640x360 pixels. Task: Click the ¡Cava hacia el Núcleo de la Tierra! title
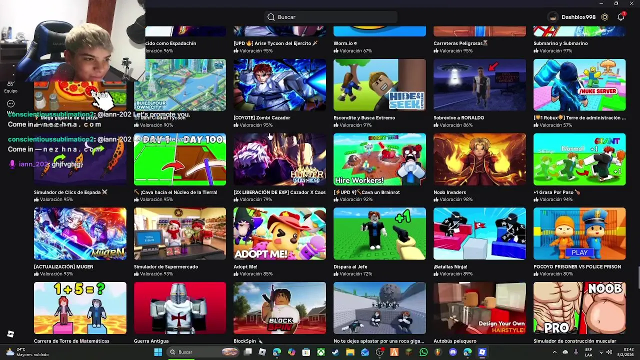pos(175,192)
